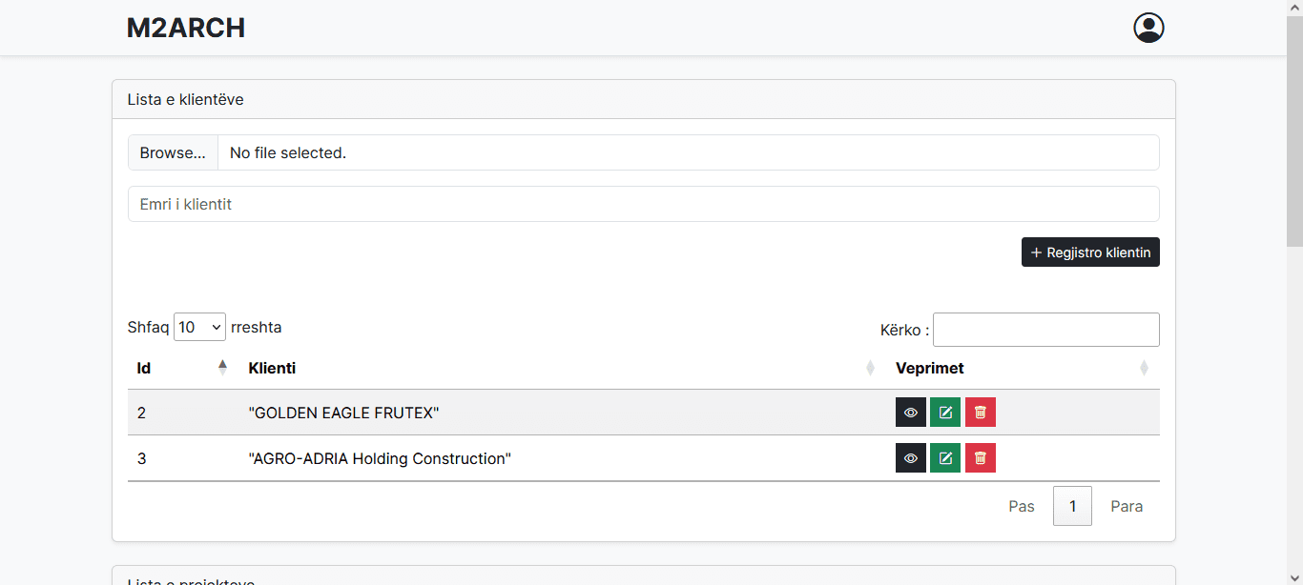Focus the Emri i klientit field
Image resolution: width=1303 pixels, height=585 pixels.
coord(644,204)
